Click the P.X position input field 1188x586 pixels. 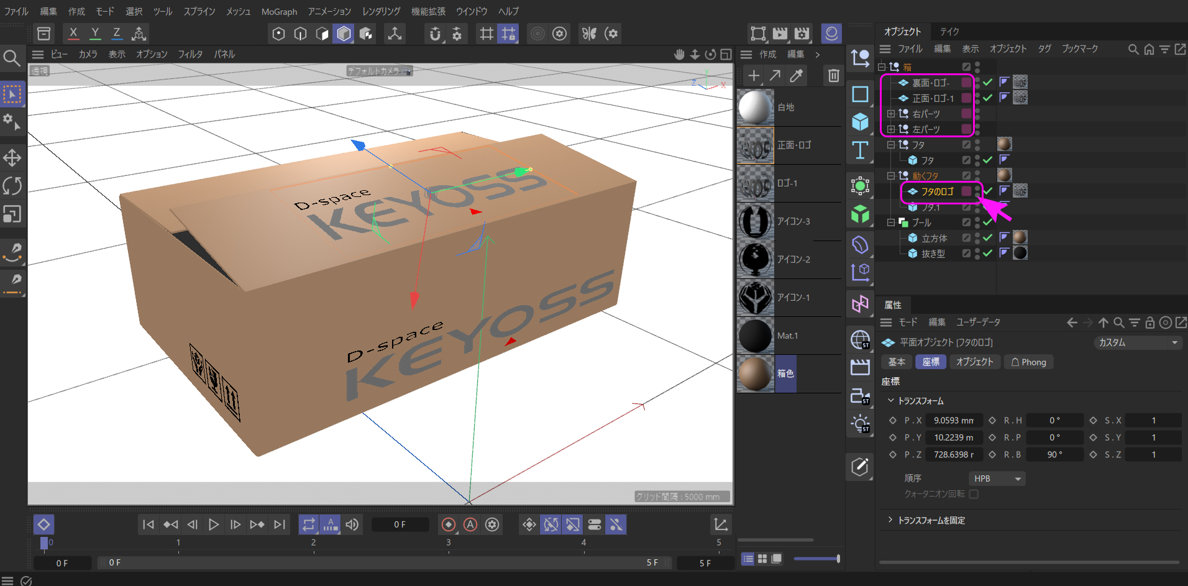click(954, 421)
